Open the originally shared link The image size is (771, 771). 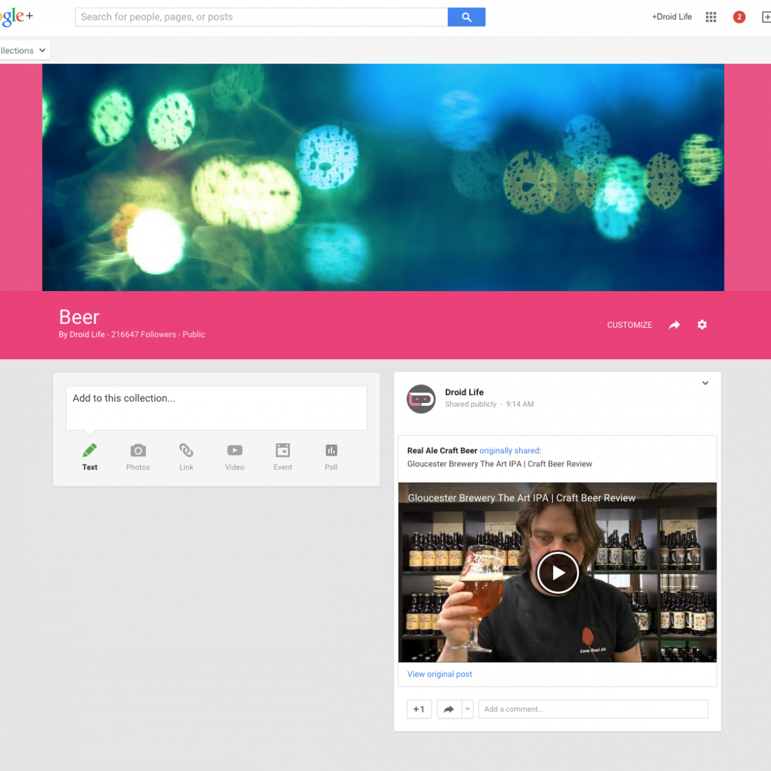tap(510, 450)
